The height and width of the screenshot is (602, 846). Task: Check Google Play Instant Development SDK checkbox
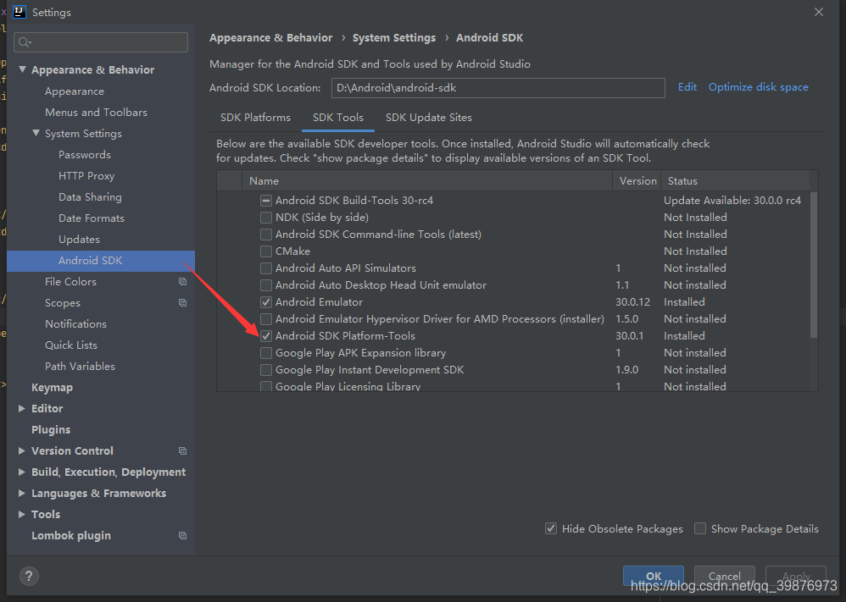click(266, 370)
